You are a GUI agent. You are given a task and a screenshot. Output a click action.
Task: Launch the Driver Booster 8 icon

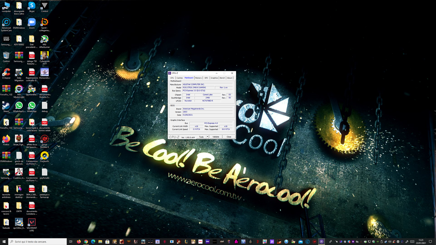pyautogui.click(x=45, y=142)
